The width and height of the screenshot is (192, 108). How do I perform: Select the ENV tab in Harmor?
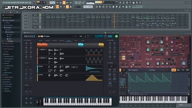pyautogui.click(x=174, y=70)
